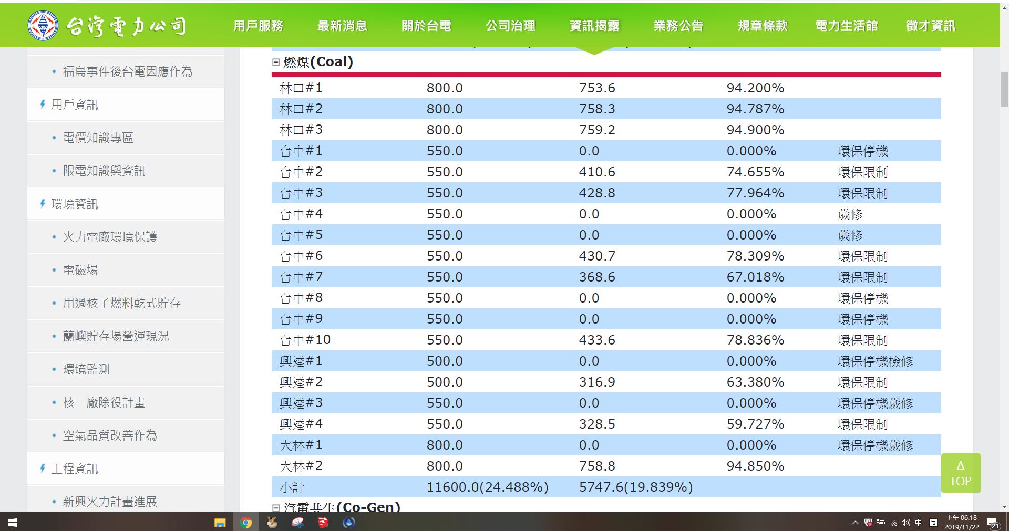Screen dimensions: 1009x531
Task: Open the 電力生活館 menu
Action: click(x=847, y=26)
